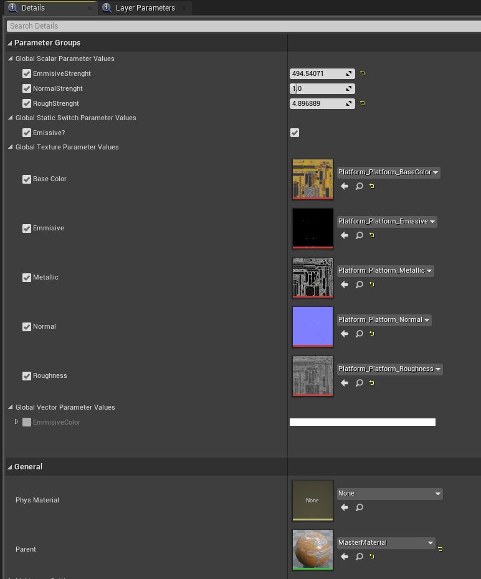
Task: Use selected asset for Emmisive texture
Action: tap(345, 235)
